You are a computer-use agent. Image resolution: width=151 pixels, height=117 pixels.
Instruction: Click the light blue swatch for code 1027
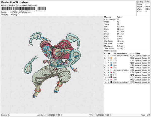[111, 63]
